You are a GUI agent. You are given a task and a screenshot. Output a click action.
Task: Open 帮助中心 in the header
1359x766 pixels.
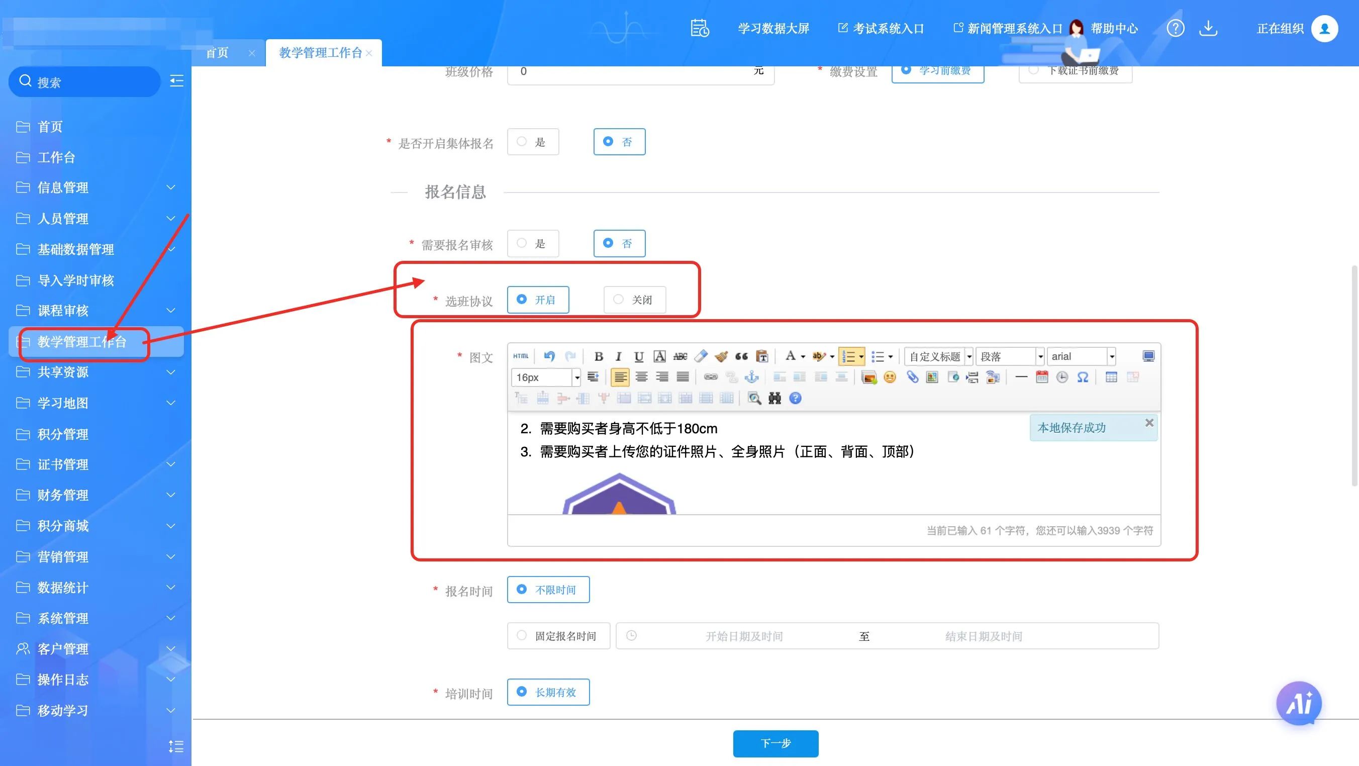pos(1114,28)
